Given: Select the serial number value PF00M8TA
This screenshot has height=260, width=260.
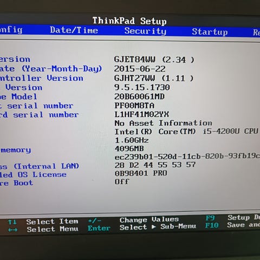Looking at the screenshot, I should click(x=134, y=106).
